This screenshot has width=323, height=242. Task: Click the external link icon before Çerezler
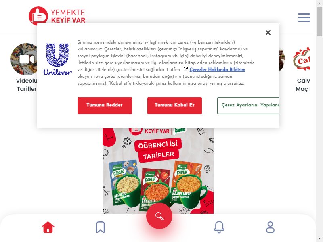click(x=186, y=69)
